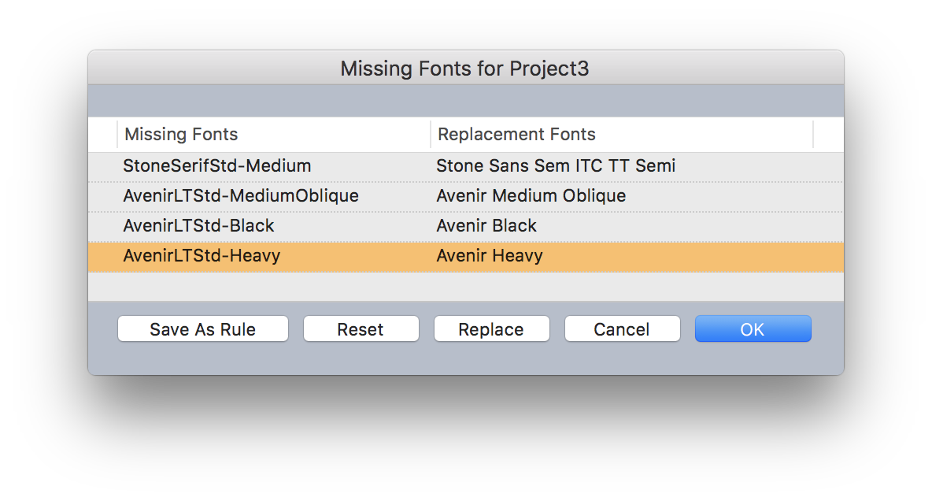Click the Avenir Black replacement font
Viewport: 932px width, 501px height.
point(486,226)
